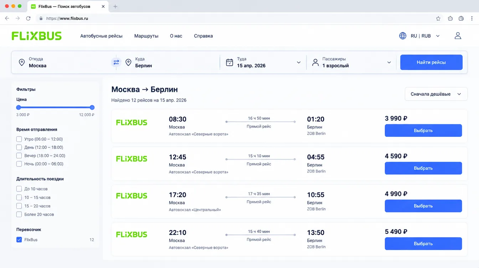Choose the 4 590 ₽ trip Выбрать button

[423, 168]
